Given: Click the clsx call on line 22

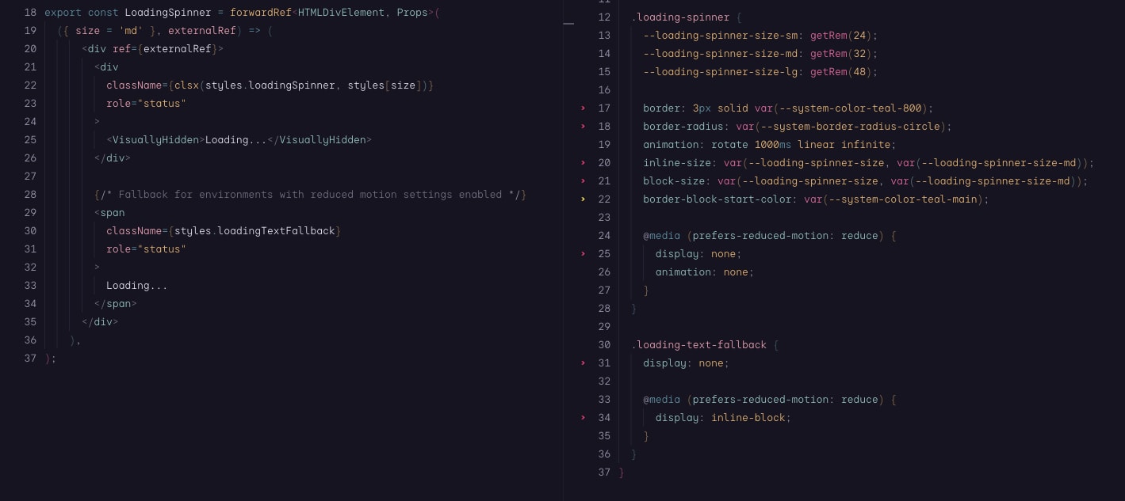Looking at the screenshot, I should (x=188, y=85).
